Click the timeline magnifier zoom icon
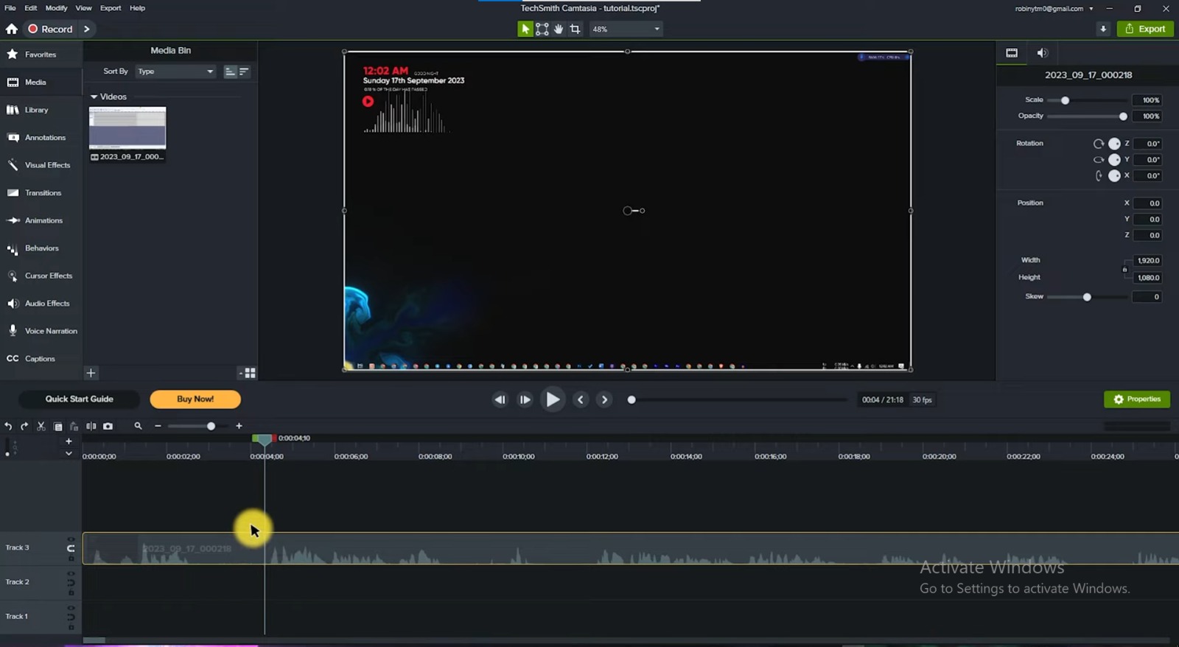The image size is (1179, 647). tap(138, 426)
